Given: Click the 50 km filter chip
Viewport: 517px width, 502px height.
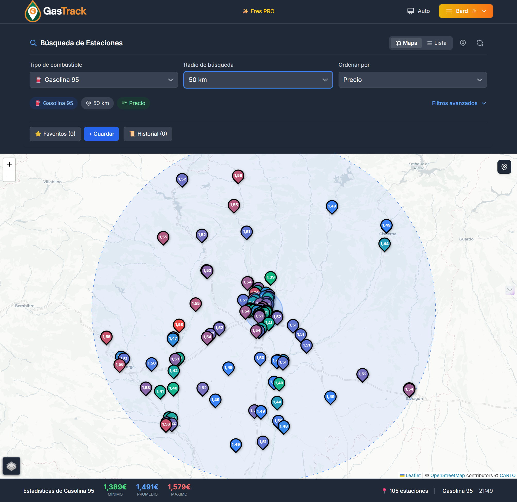Looking at the screenshot, I should click(97, 103).
